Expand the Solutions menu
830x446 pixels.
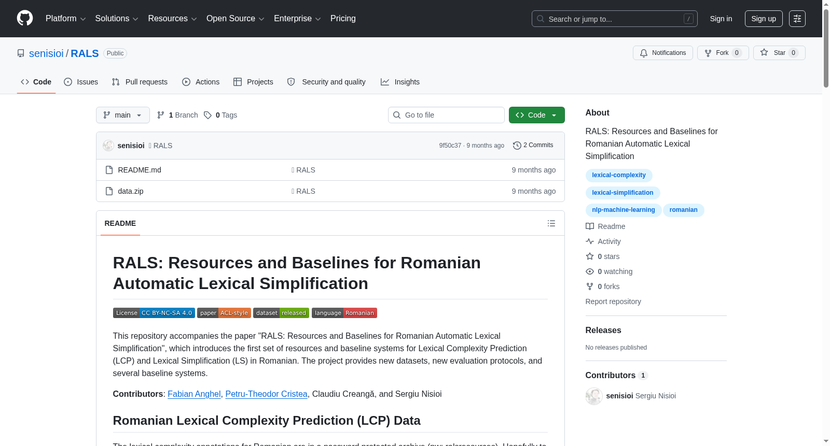coord(117,19)
